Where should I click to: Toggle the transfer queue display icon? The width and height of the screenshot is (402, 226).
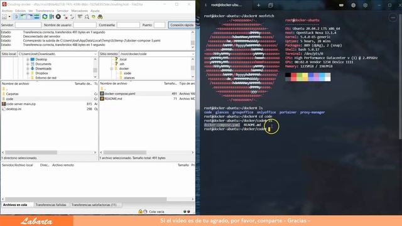click(36, 17)
